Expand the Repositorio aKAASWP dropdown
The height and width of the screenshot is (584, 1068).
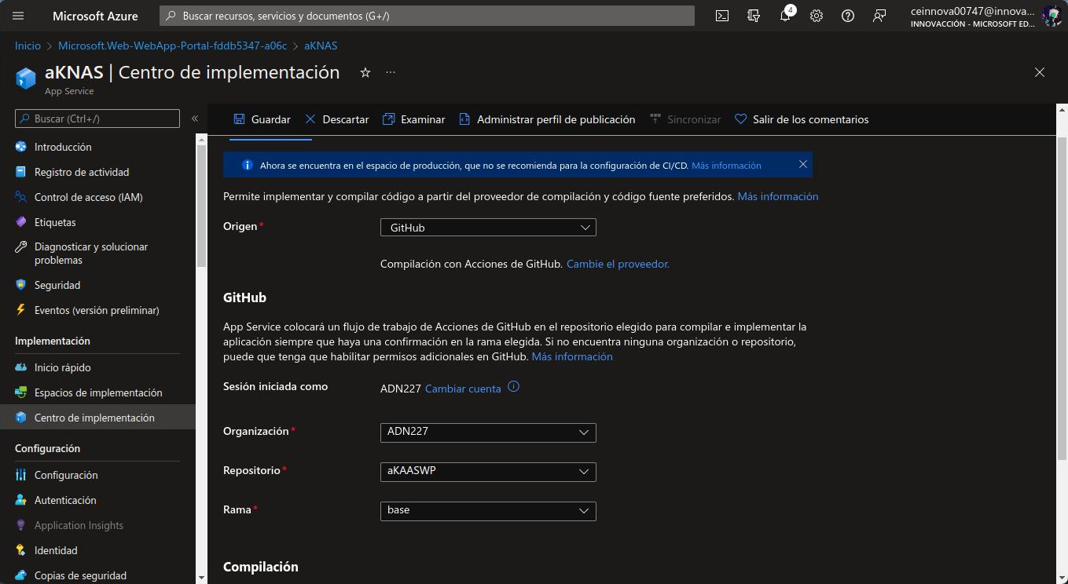tap(488, 472)
